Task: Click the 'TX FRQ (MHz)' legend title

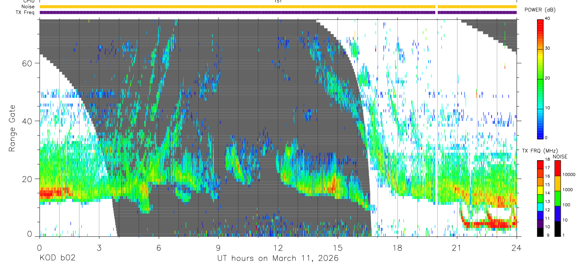Action: (539, 151)
